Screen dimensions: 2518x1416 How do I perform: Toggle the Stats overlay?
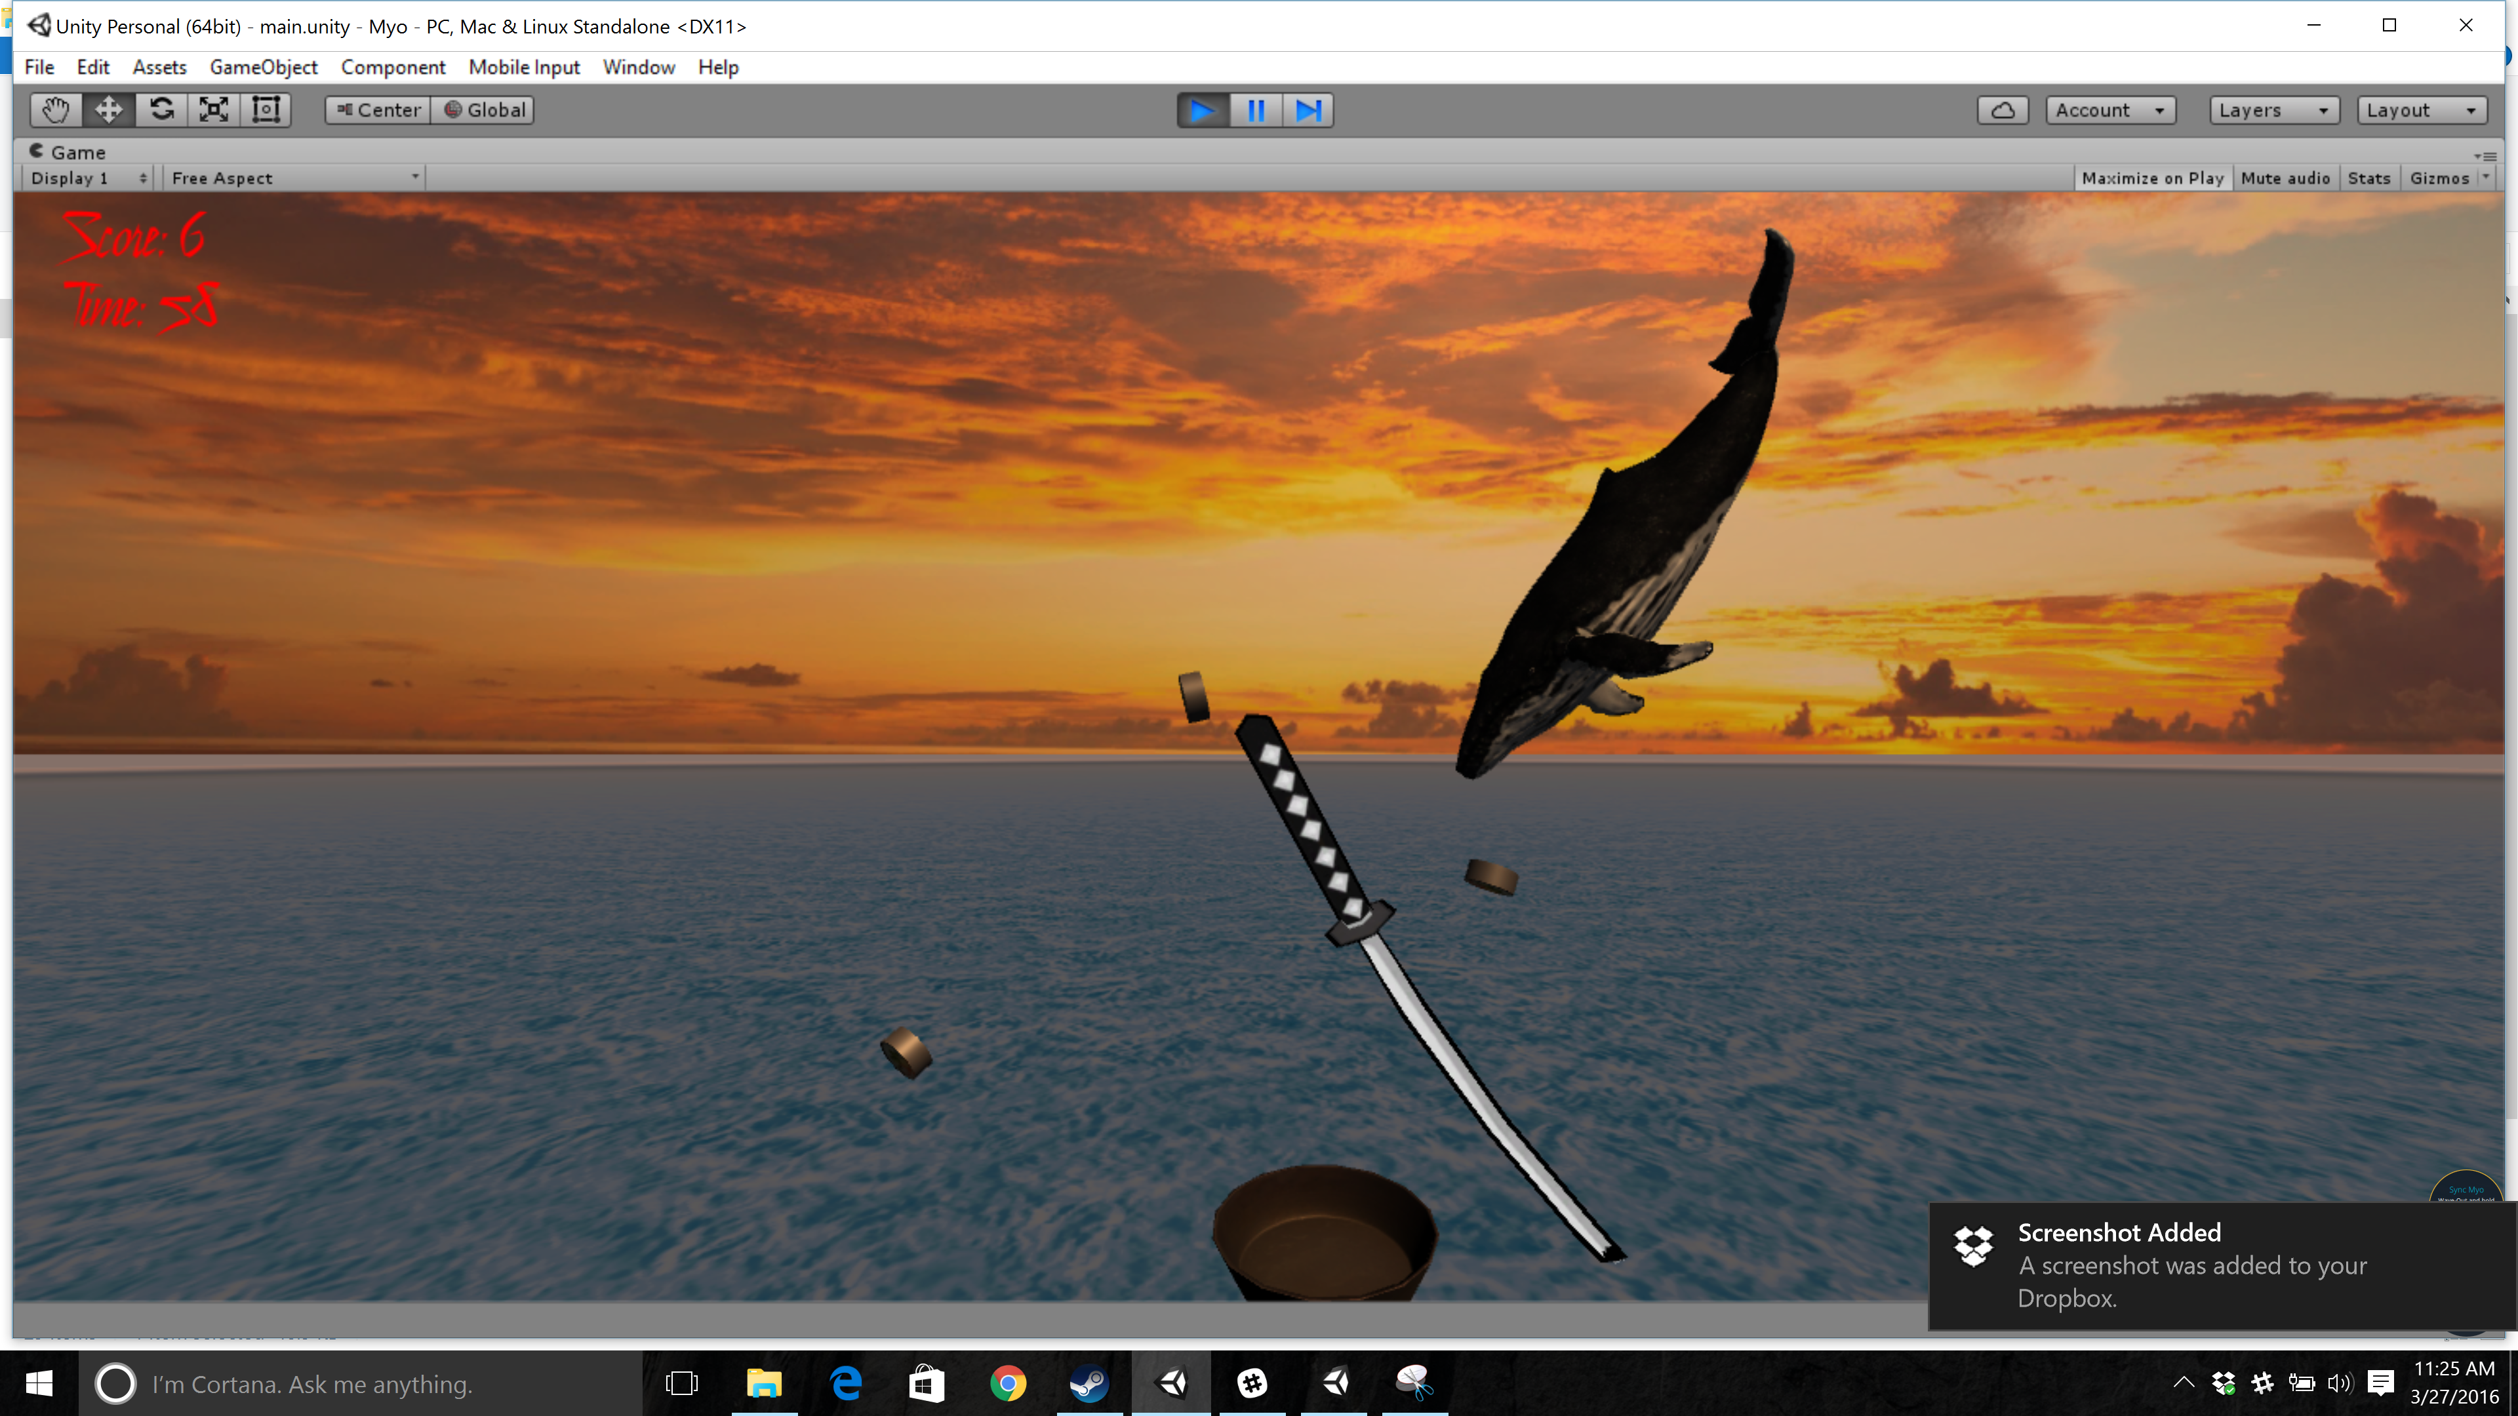(x=2368, y=178)
